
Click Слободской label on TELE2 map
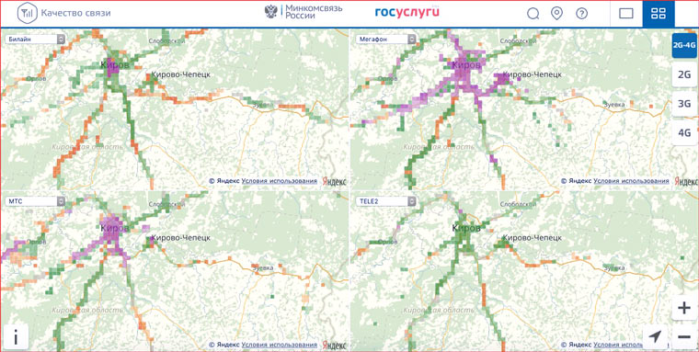(x=519, y=204)
